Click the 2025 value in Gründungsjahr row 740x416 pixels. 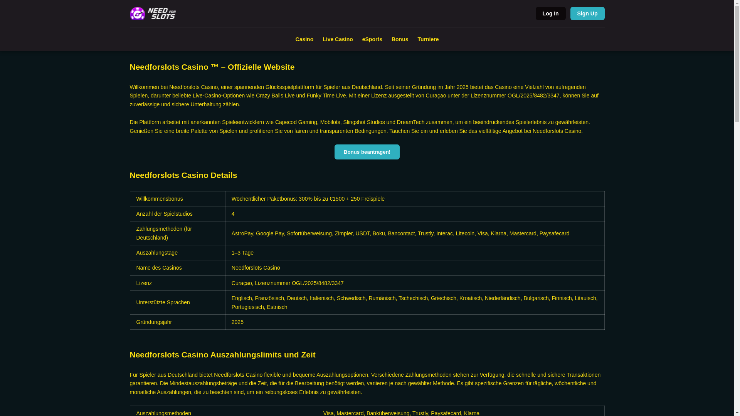point(415,322)
